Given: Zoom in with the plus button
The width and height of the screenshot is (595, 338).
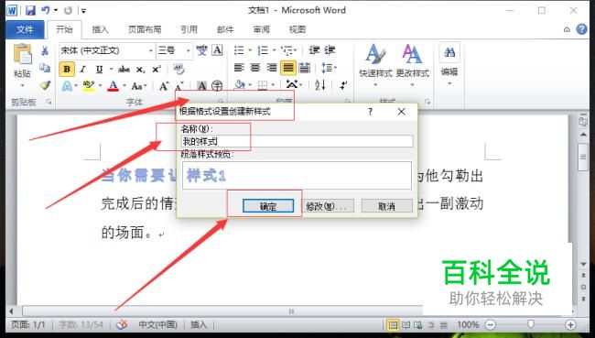Looking at the screenshot, I should point(570,324).
